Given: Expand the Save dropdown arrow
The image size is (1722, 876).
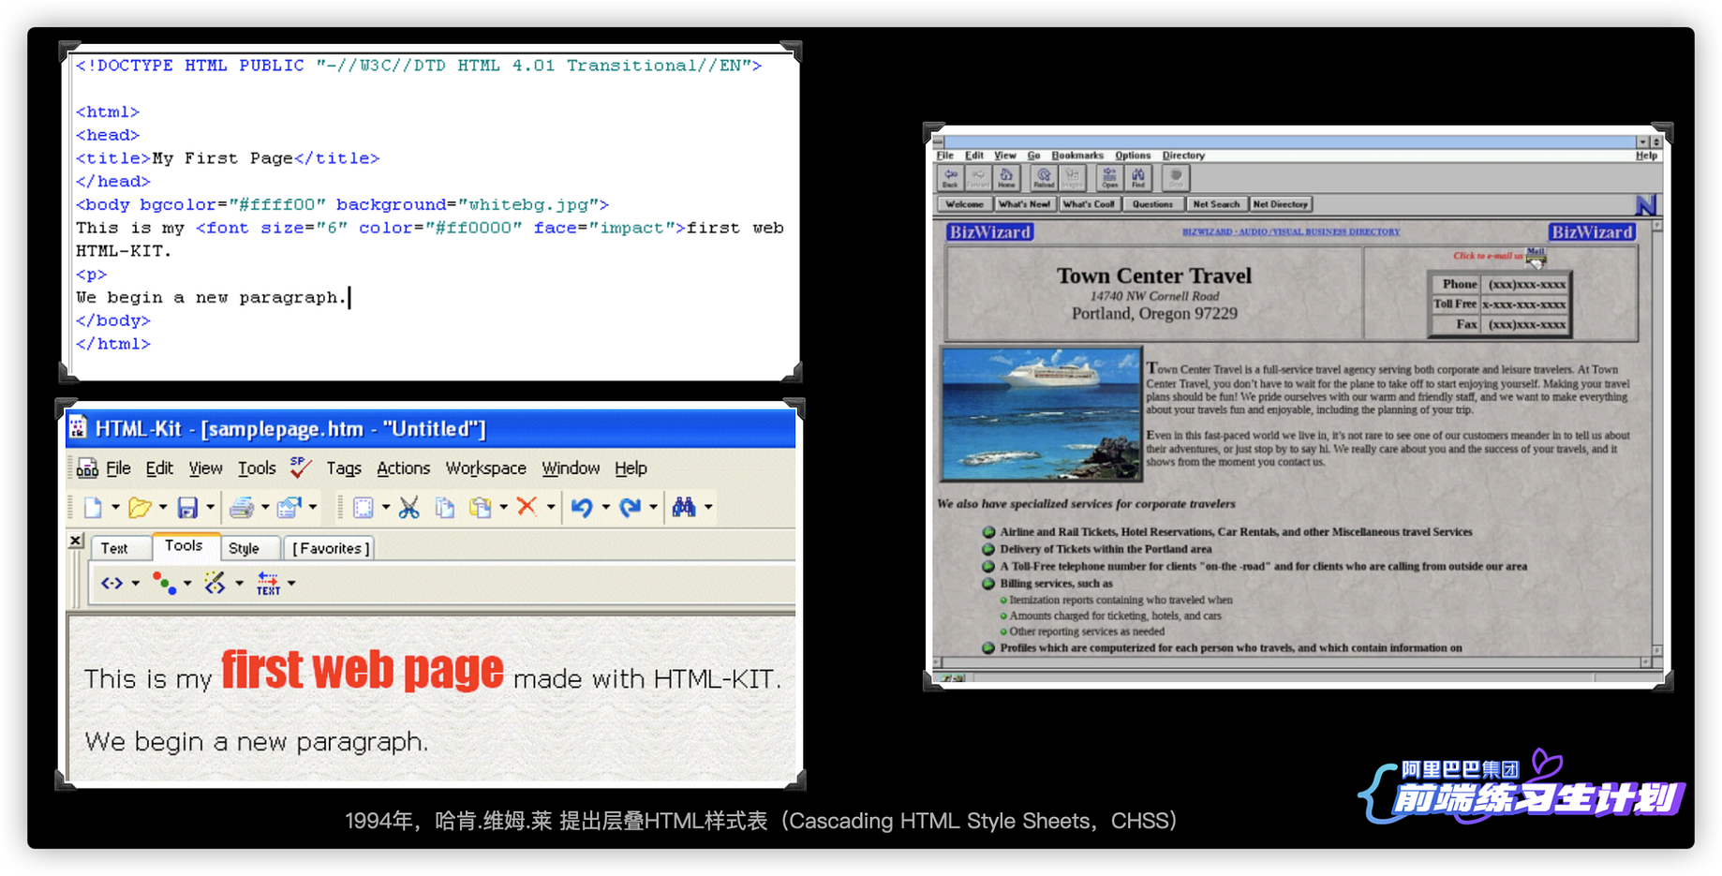Looking at the screenshot, I should coord(210,508).
